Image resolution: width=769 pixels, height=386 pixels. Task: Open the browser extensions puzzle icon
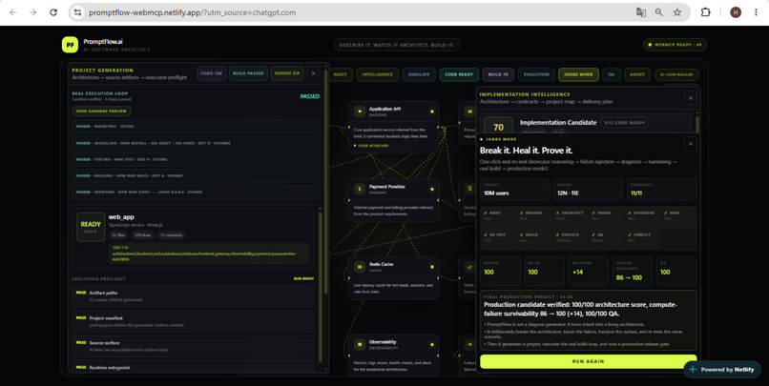pyautogui.click(x=705, y=12)
